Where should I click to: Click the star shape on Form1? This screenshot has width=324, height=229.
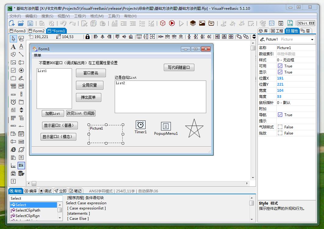tap(194, 128)
